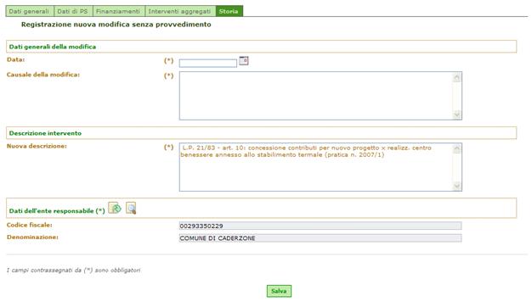Click the Codice fiscale field
The width and height of the screenshot is (532, 307).
[320, 226]
